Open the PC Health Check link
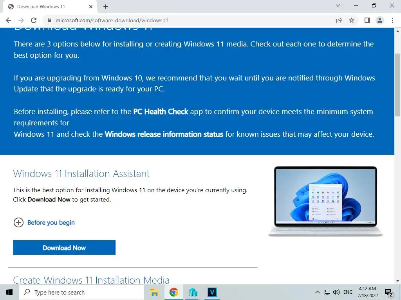Image resolution: width=401 pixels, height=300 pixels. point(161,112)
